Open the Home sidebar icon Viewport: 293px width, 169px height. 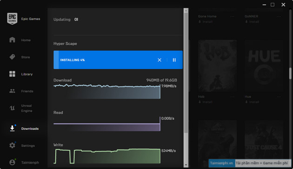click(x=12, y=40)
